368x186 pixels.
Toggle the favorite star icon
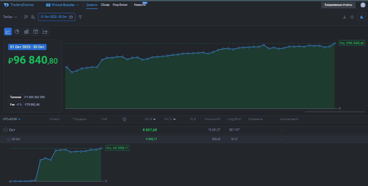click(x=352, y=17)
